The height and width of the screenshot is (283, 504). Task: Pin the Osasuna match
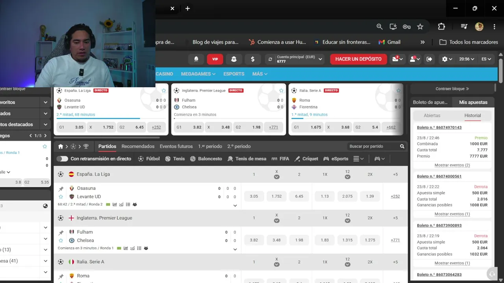click(61, 189)
